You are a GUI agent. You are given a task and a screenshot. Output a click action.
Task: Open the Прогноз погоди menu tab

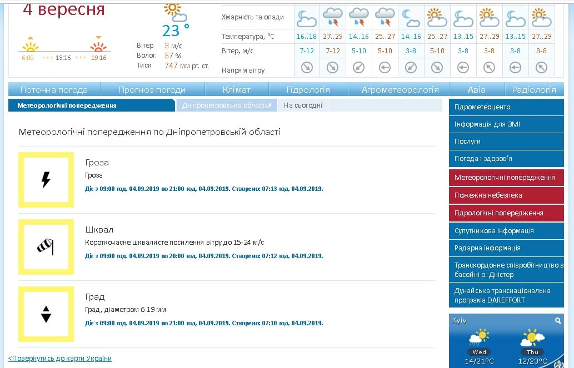[152, 89]
